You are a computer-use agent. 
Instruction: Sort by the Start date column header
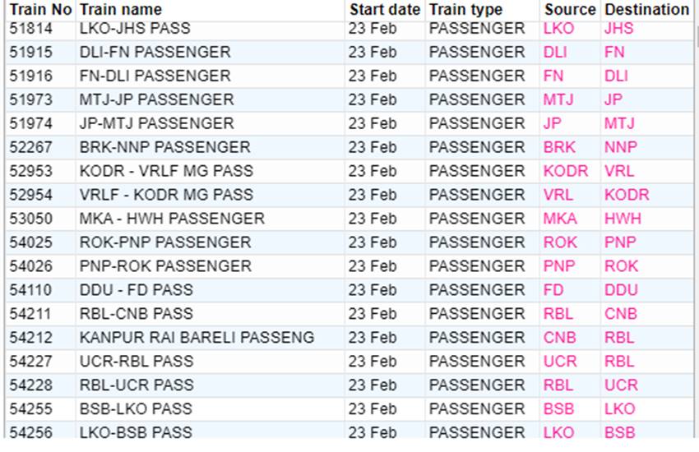[x=385, y=9]
